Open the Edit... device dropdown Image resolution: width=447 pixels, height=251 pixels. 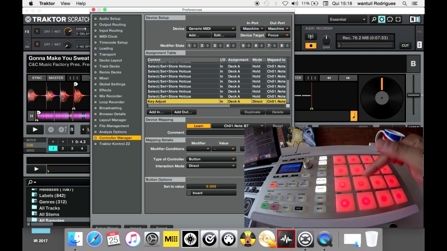tap(223, 35)
